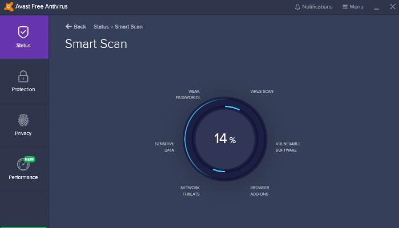
Task: Open Notifications bell
Action: [x=313, y=7]
